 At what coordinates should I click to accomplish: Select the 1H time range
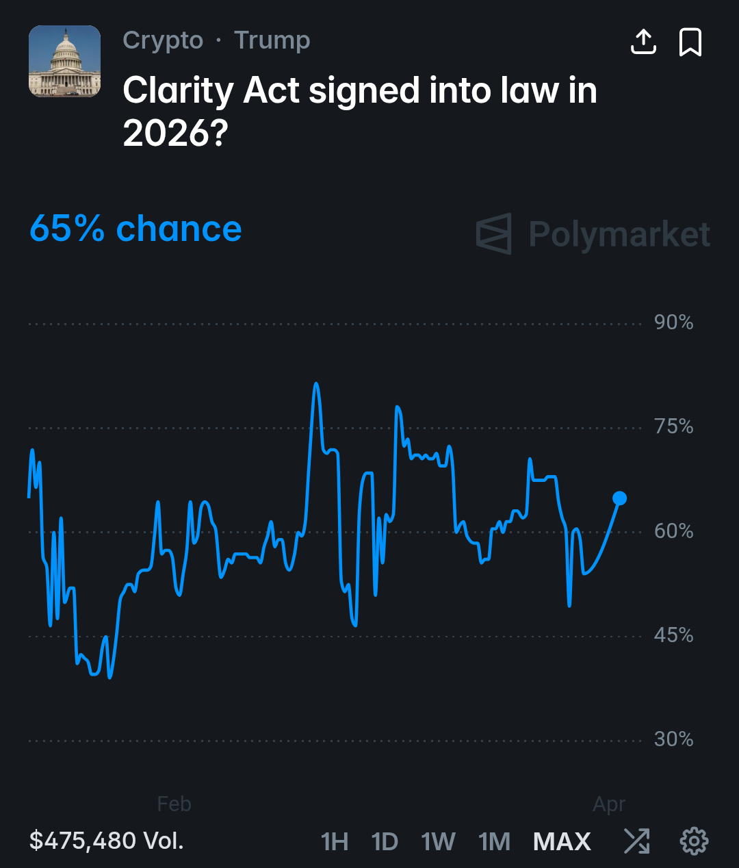point(335,841)
